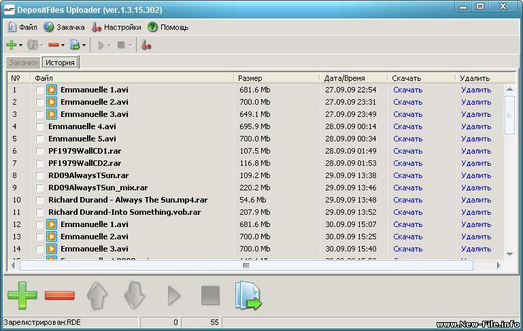Tick checkbox for Richard Durand - Always The Sun.mp4.rar
This screenshot has width=523, height=331.
[39, 200]
